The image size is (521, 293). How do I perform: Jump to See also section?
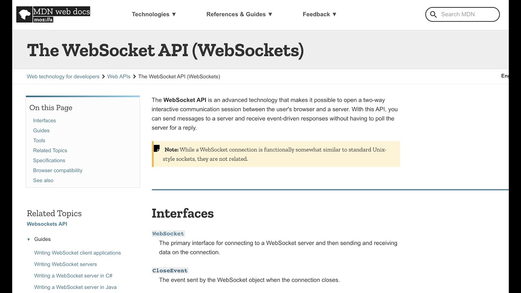click(x=43, y=180)
